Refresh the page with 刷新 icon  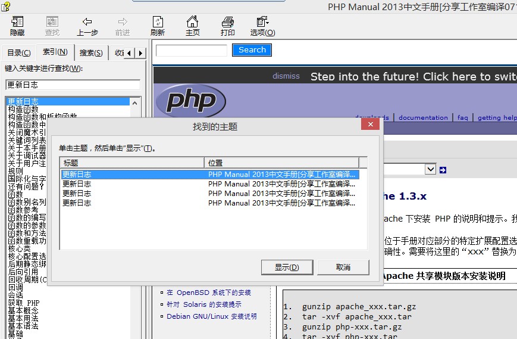point(158,26)
